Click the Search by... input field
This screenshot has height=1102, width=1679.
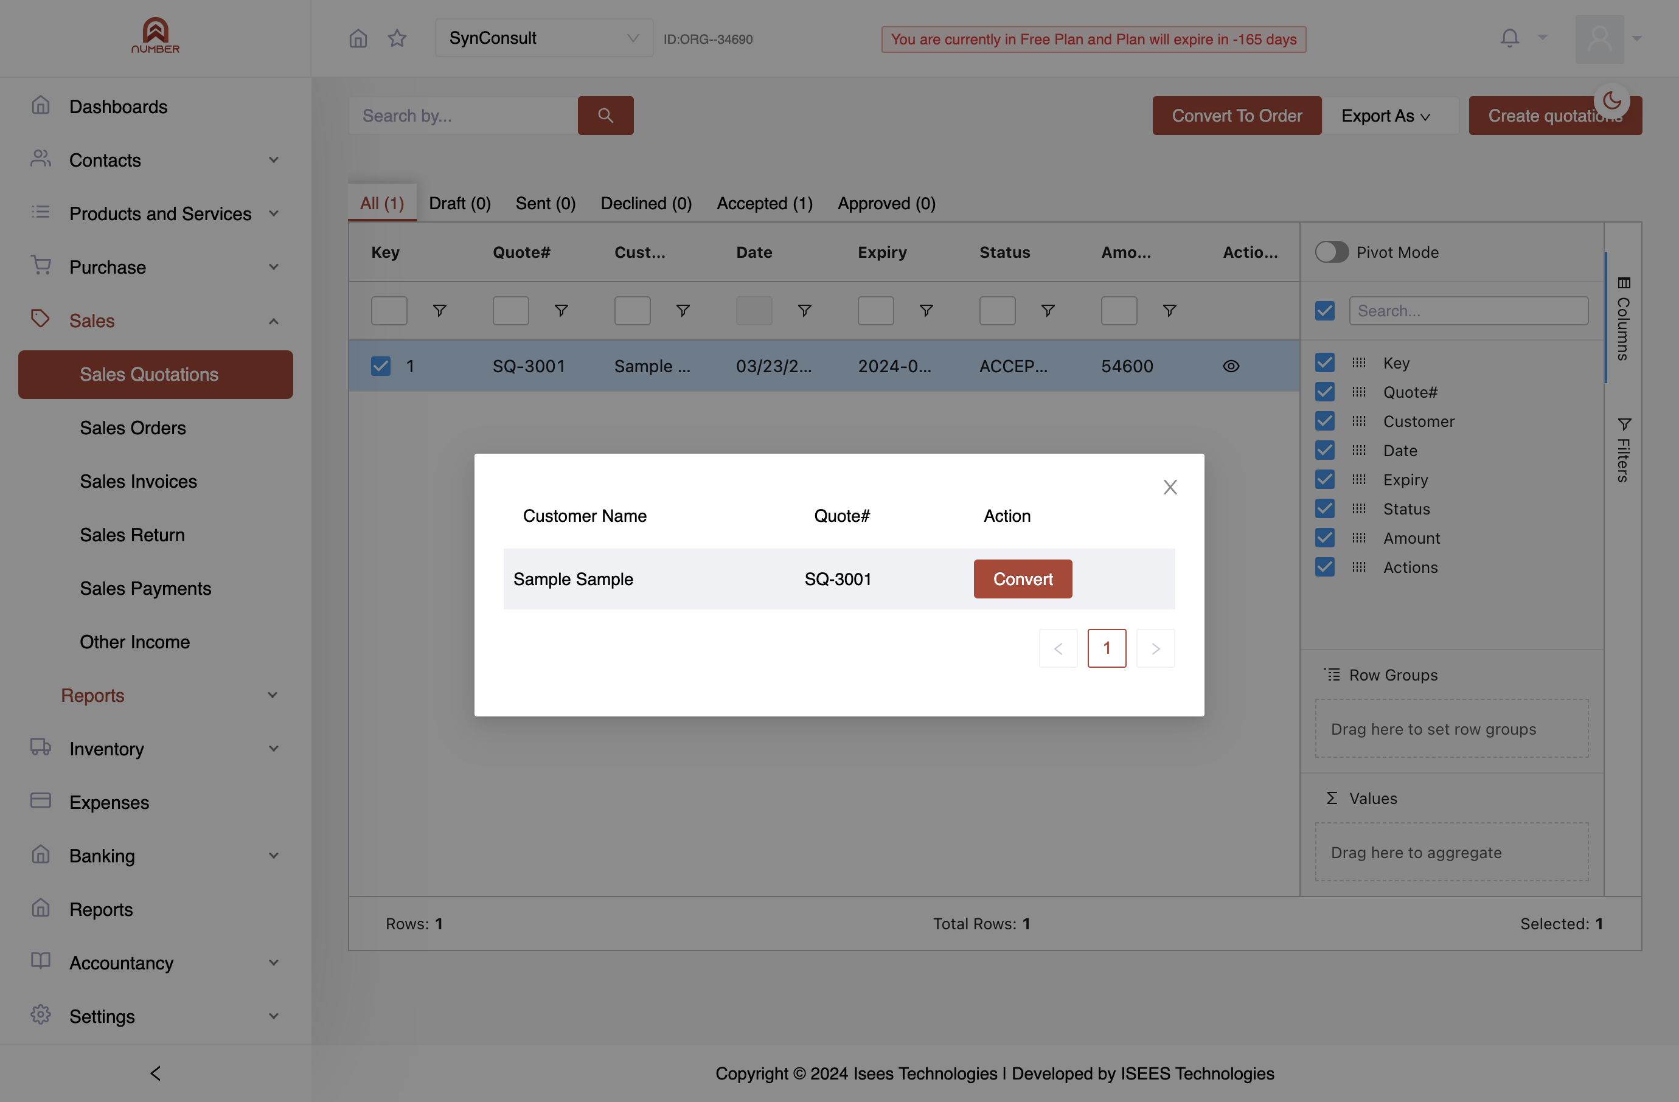(463, 116)
